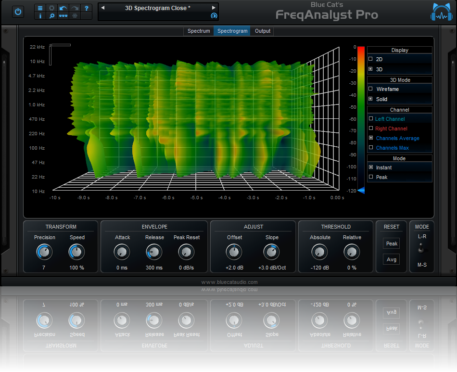This screenshot has width=457, height=372.
Task: Click the info 'i' icon
Action: click(x=40, y=16)
